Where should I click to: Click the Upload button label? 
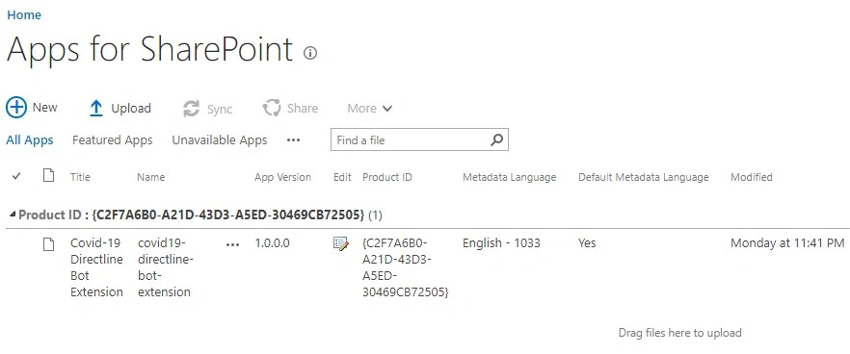[x=131, y=109]
